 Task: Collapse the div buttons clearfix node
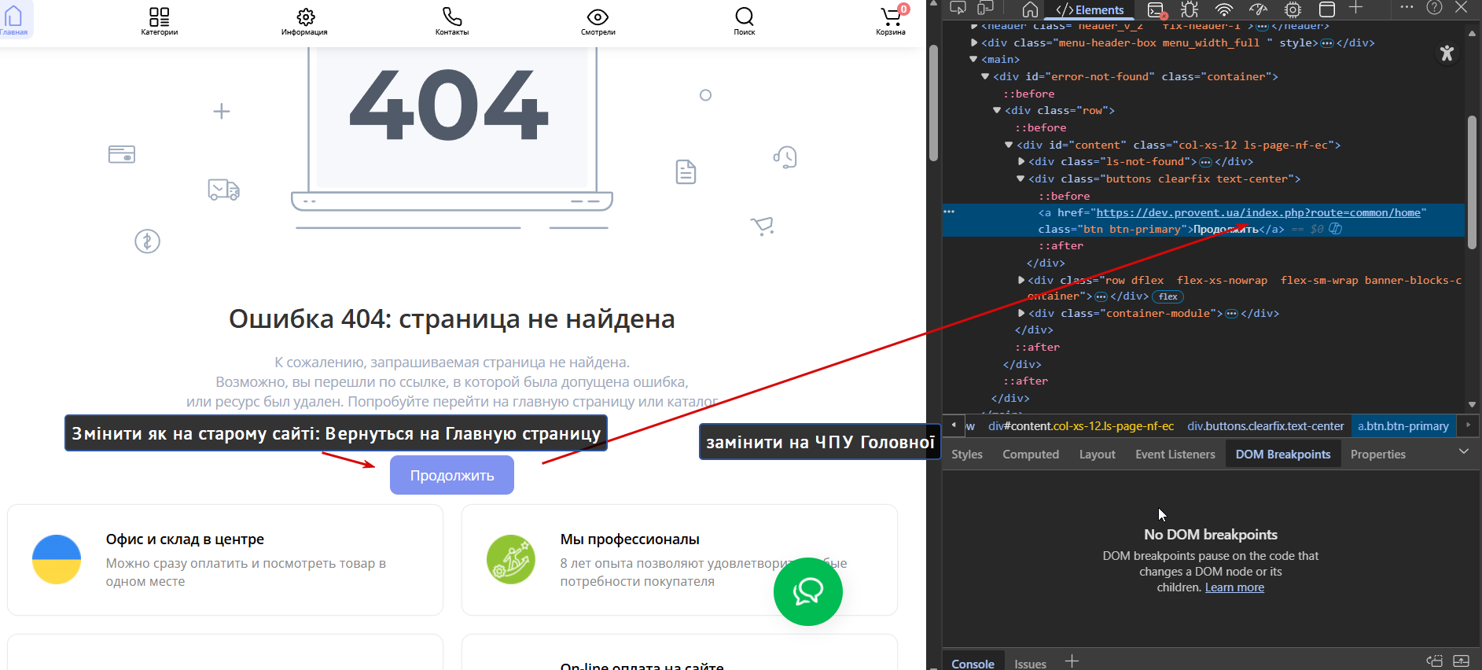pos(1020,179)
